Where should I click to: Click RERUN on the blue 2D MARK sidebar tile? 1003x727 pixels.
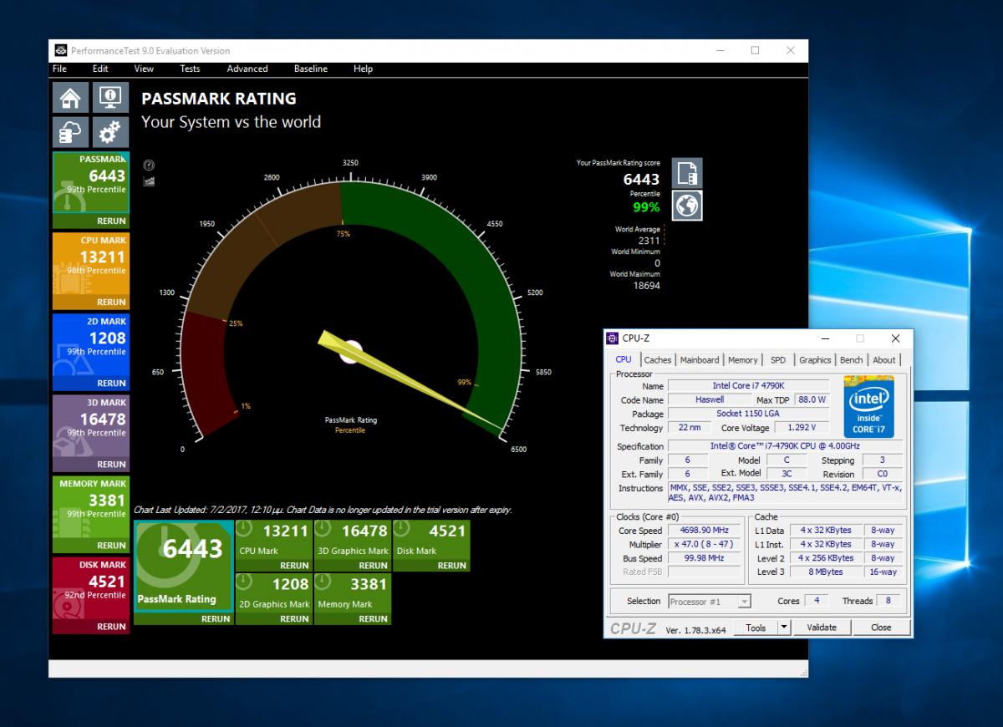[111, 384]
